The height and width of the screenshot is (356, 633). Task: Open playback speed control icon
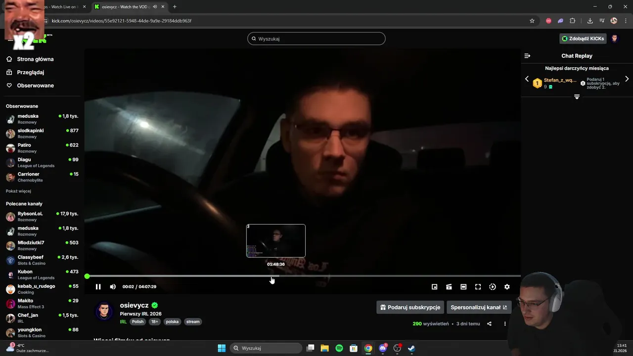493,287
